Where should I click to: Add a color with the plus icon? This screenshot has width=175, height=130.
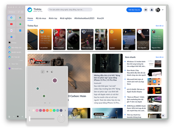(x=50, y=103)
